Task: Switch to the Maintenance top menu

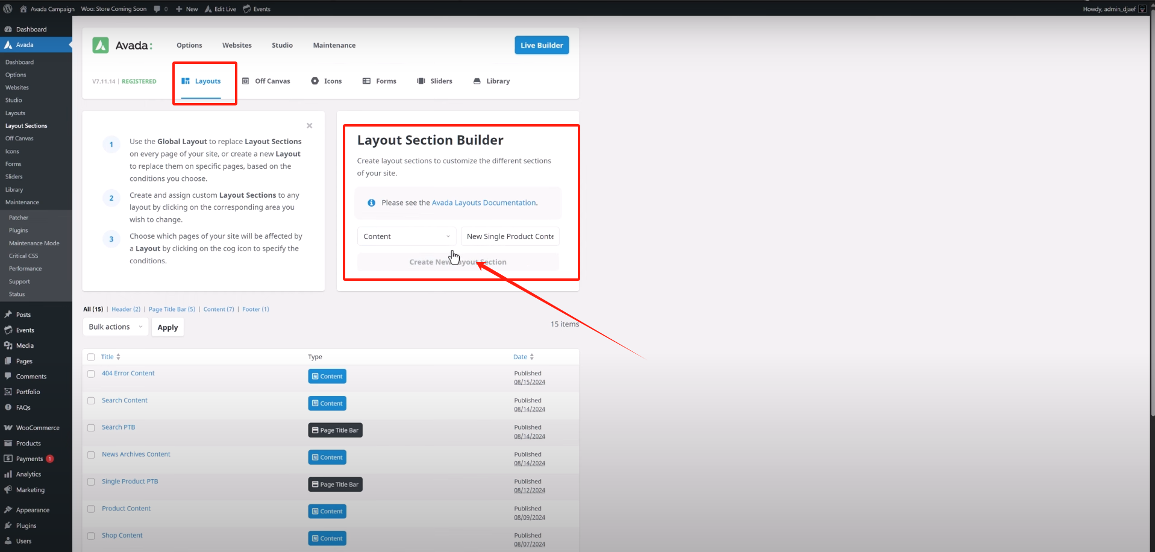Action: coord(334,45)
